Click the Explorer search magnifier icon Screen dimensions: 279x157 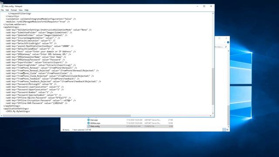(x=226, y=47)
